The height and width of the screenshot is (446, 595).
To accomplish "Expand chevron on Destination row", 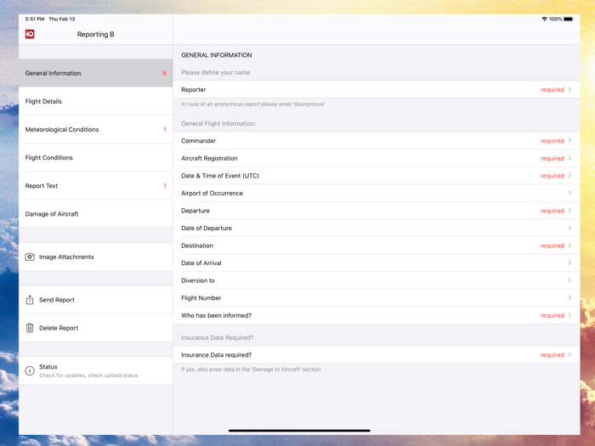I will click(x=569, y=246).
